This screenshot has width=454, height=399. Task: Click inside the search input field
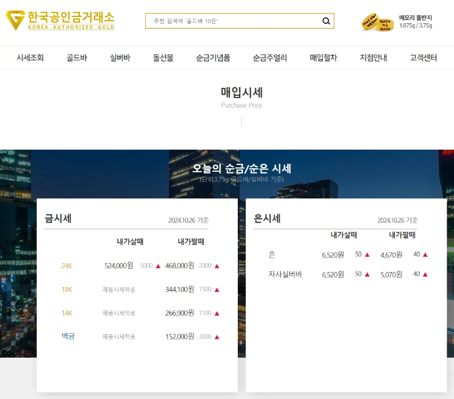[x=227, y=21]
